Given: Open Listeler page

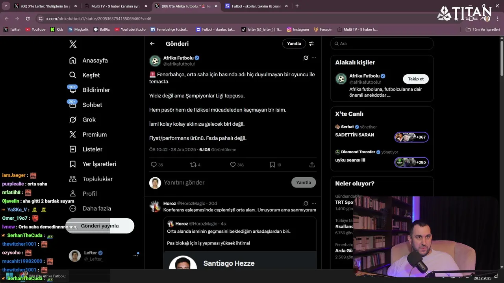Looking at the screenshot, I should coord(85,149).
